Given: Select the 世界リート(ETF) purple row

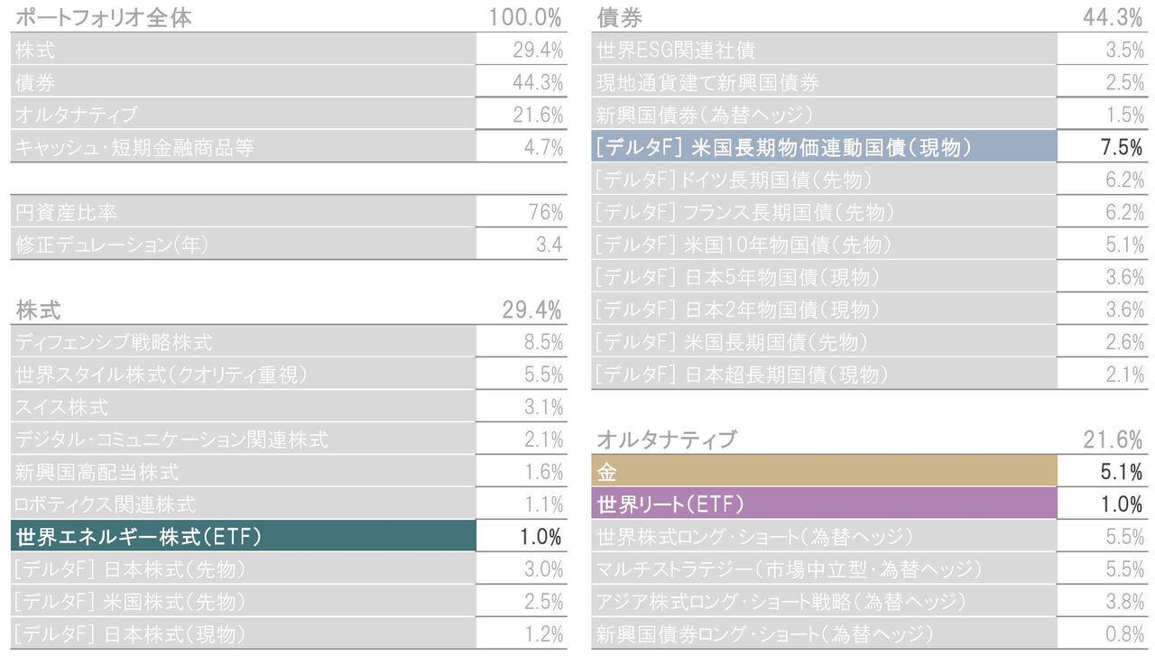Looking at the screenshot, I should [870, 504].
